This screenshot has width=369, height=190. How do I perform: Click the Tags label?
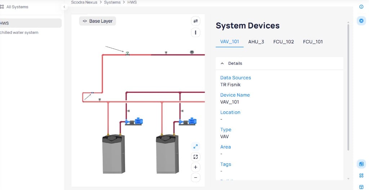click(226, 164)
